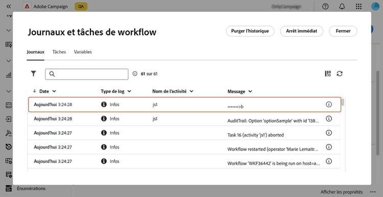Click the QA environment badge
The image size is (383, 197).
tap(81, 7)
